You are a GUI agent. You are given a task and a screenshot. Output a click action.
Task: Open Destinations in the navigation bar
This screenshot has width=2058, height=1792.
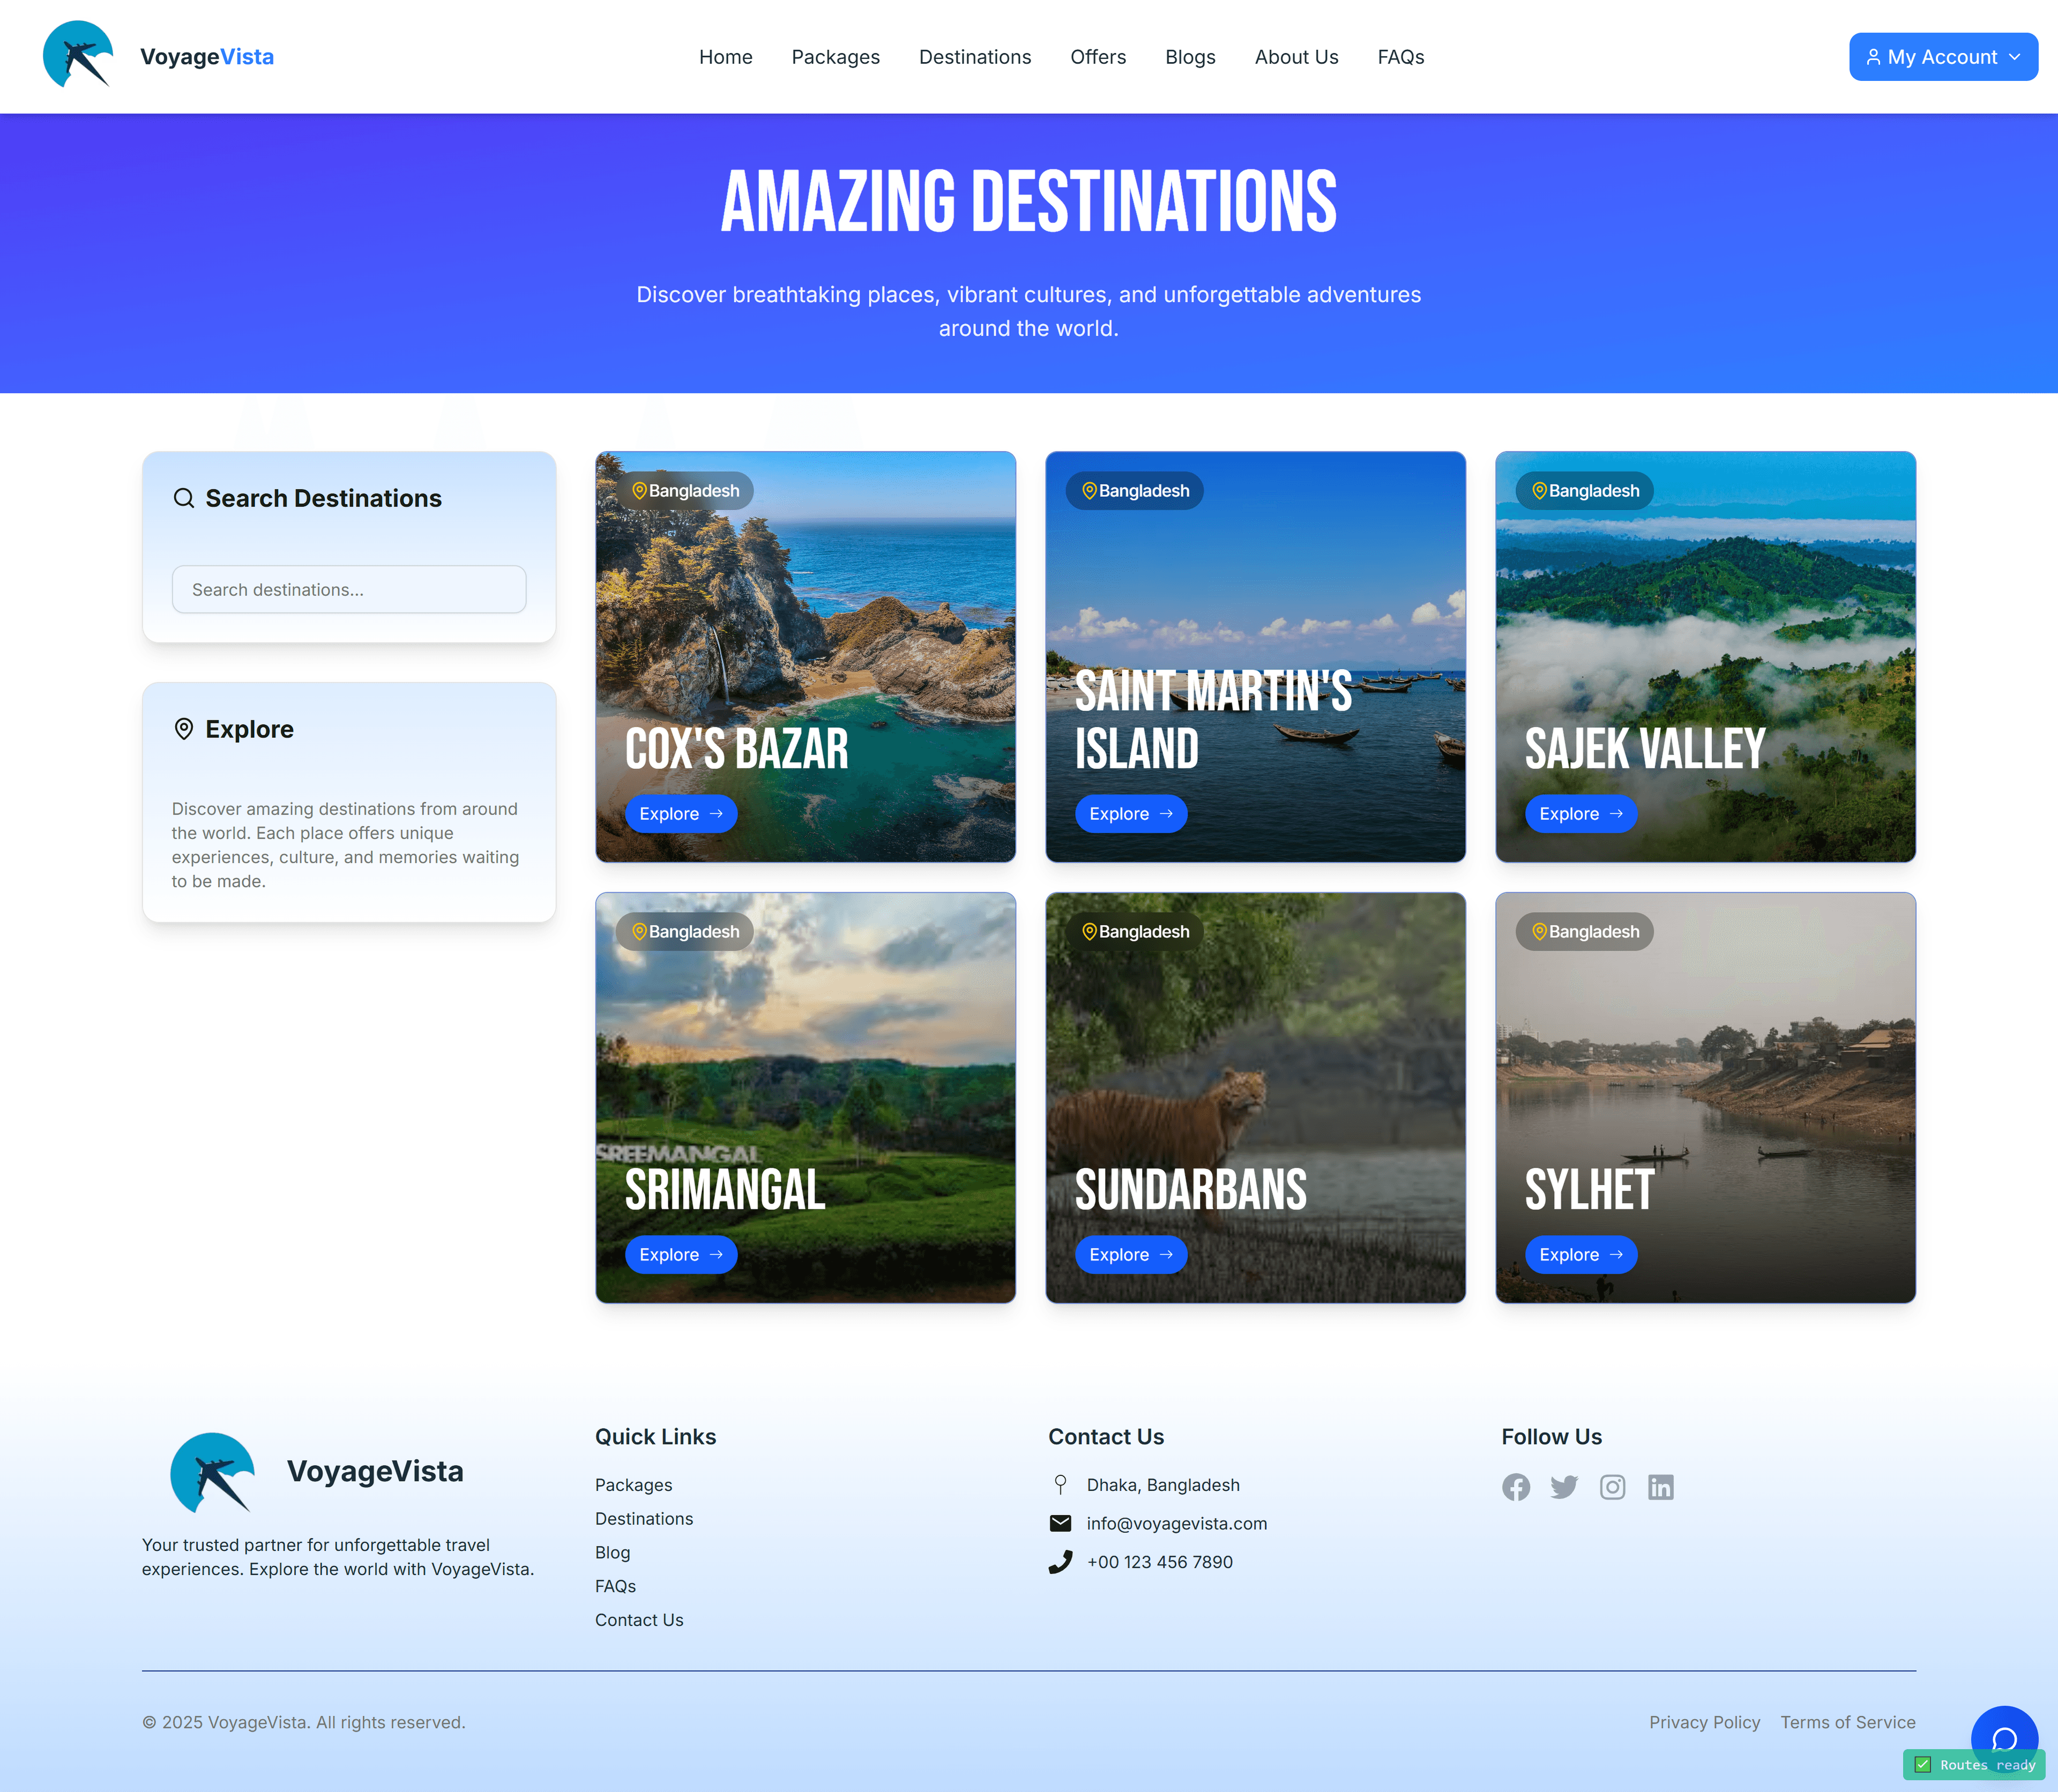coord(974,57)
